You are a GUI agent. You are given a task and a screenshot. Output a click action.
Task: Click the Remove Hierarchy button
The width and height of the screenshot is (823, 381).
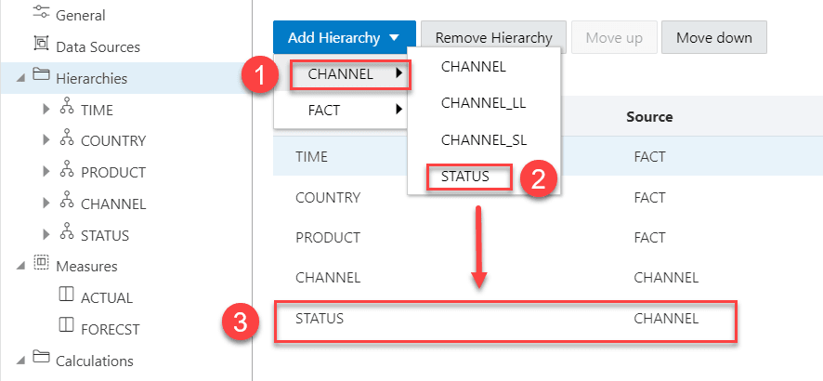(493, 38)
